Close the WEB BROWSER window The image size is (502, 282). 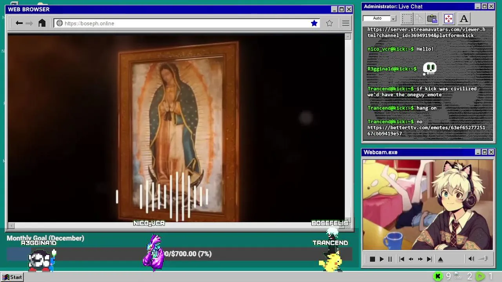pos(349,9)
